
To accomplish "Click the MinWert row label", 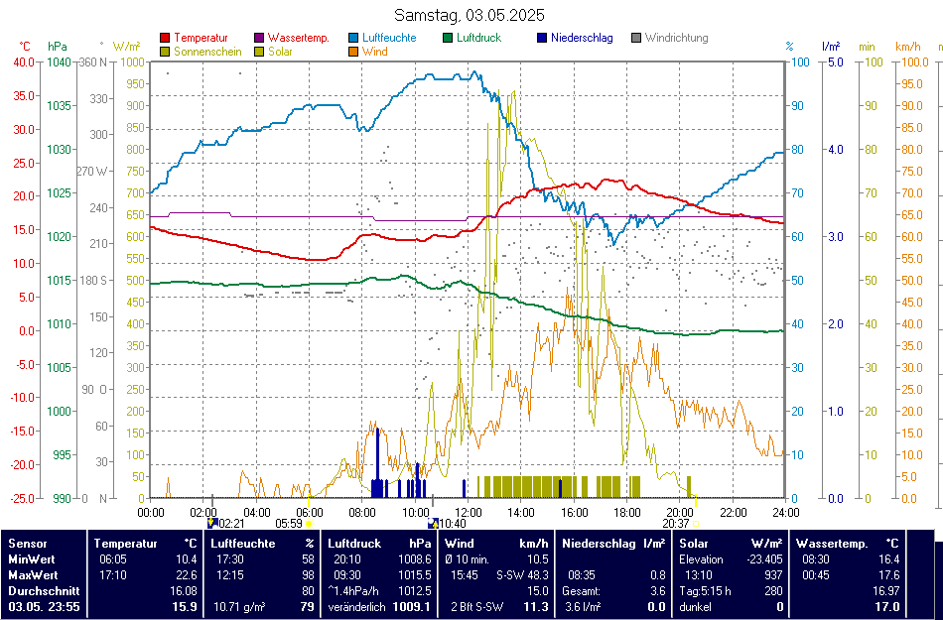I will pos(32,559).
